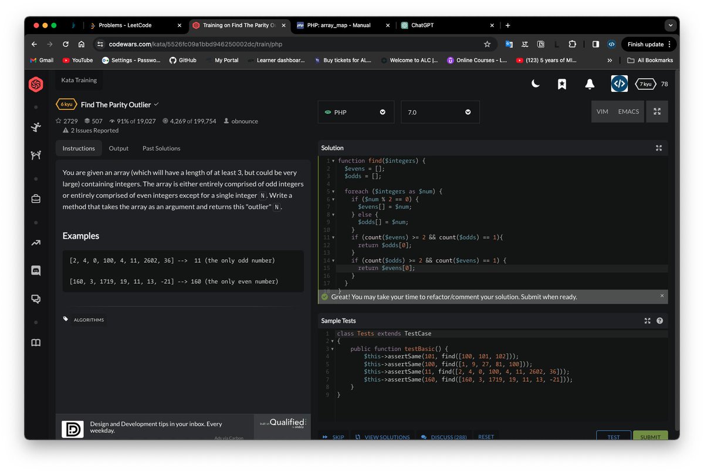Open notifications bell in Codewars header
This screenshot has width=704, height=472.
pyautogui.click(x=590, y=84)
